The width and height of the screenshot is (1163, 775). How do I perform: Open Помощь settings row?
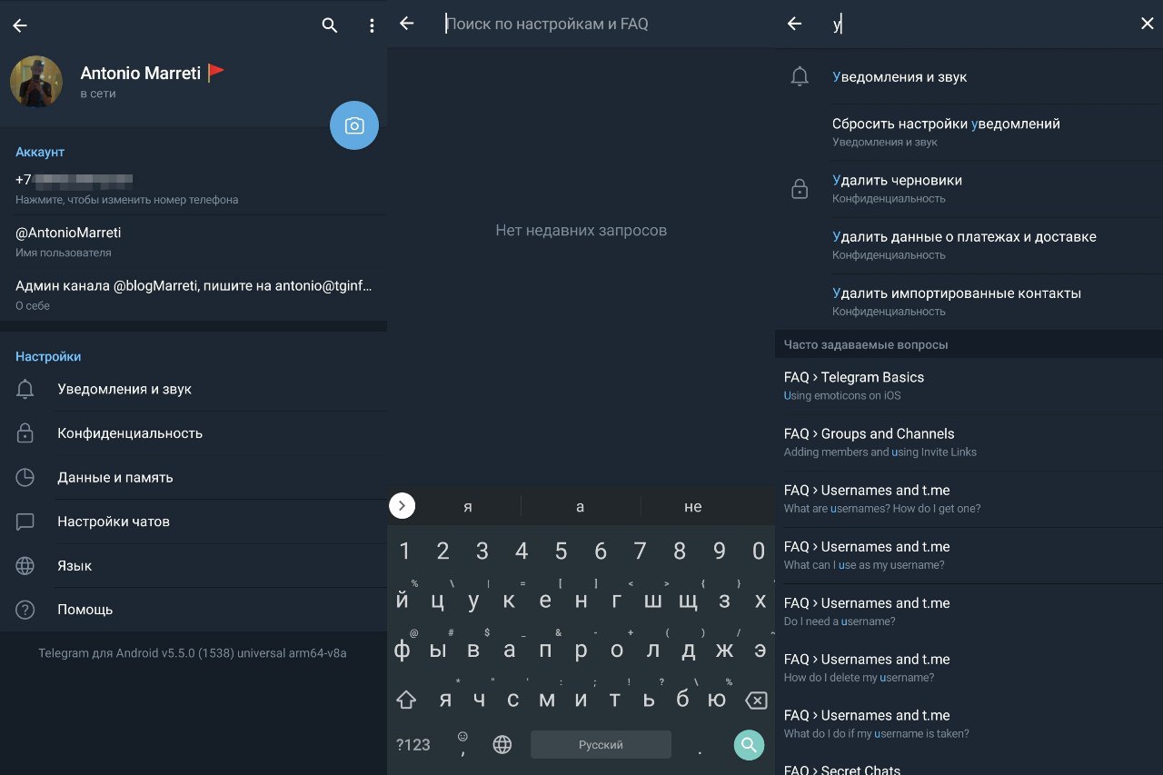pos(194,610)
